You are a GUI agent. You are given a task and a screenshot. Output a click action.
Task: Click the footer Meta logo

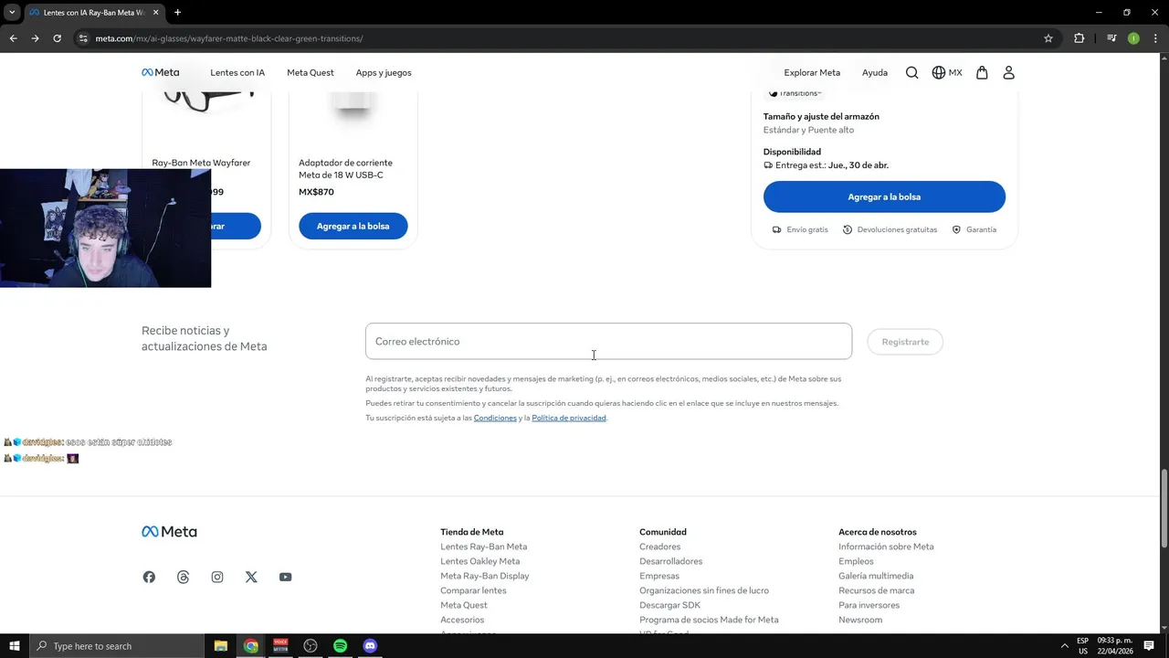coord(169,532)
